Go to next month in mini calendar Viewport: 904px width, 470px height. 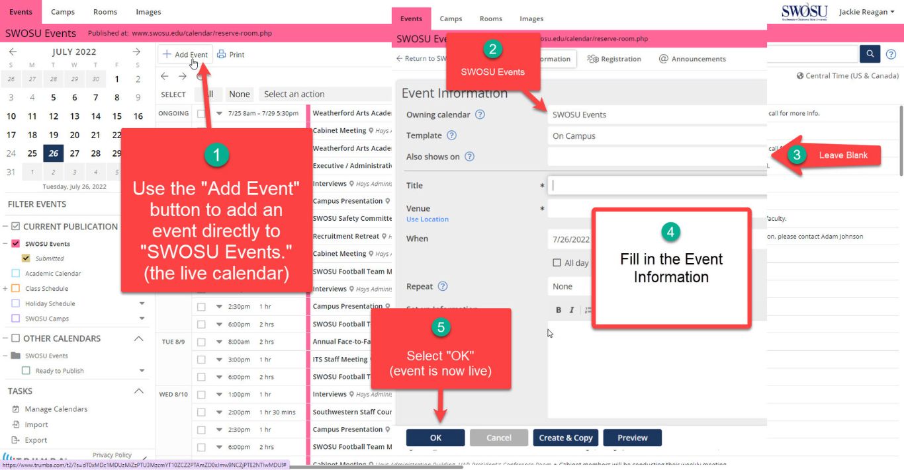coord(136,52)
